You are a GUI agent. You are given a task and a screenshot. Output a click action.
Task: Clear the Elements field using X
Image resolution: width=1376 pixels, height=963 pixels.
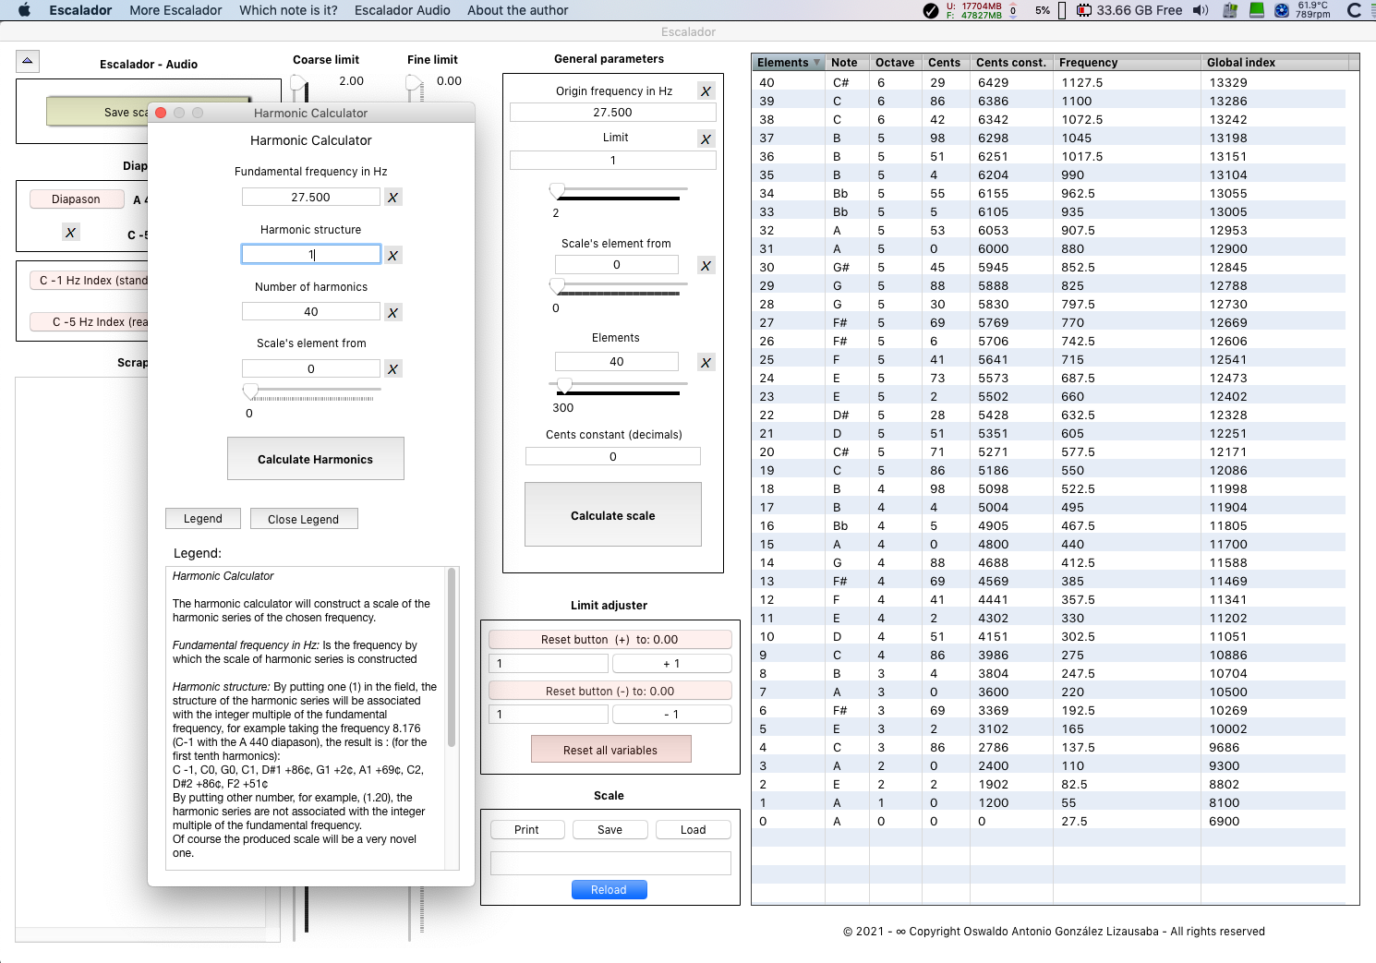click(706, 363)
